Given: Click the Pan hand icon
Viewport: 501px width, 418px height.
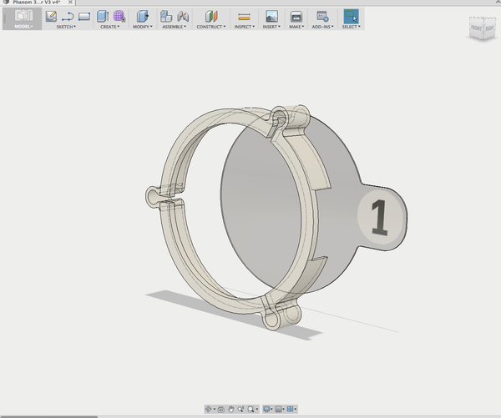Looking at the screenshot, I should tap(230, 410).
